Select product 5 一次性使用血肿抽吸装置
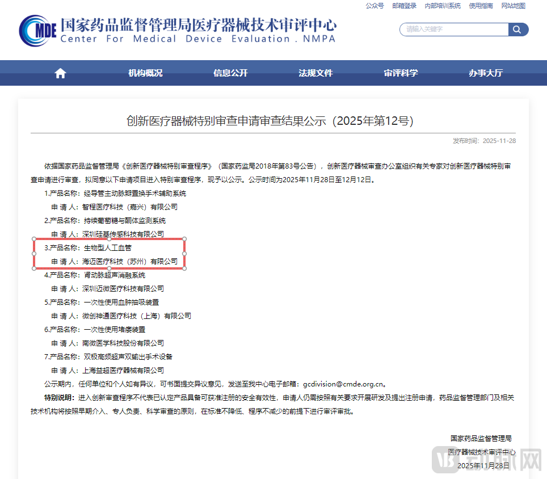547x479 pixels. [x=121, y=302]
